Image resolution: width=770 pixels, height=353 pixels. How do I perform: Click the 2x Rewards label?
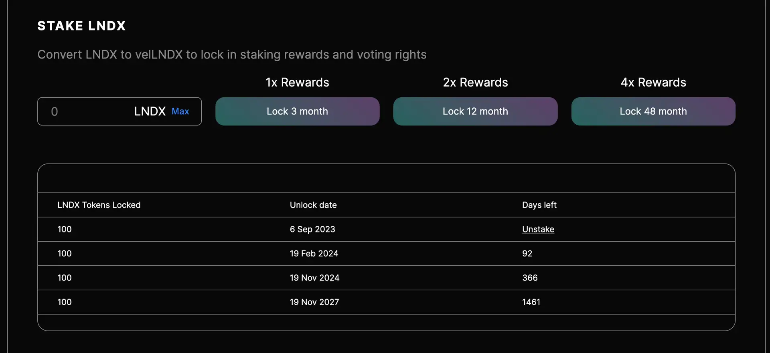(x=475, y=82)
